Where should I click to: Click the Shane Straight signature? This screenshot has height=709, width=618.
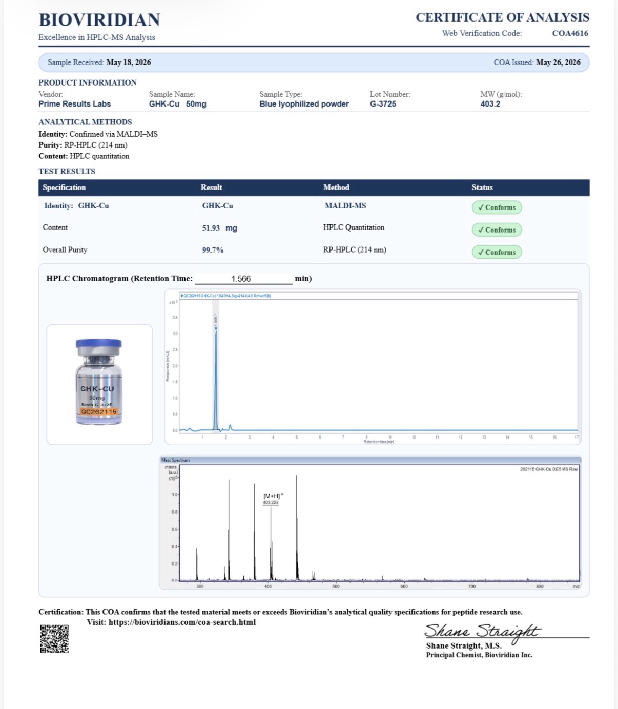point(483,632)
